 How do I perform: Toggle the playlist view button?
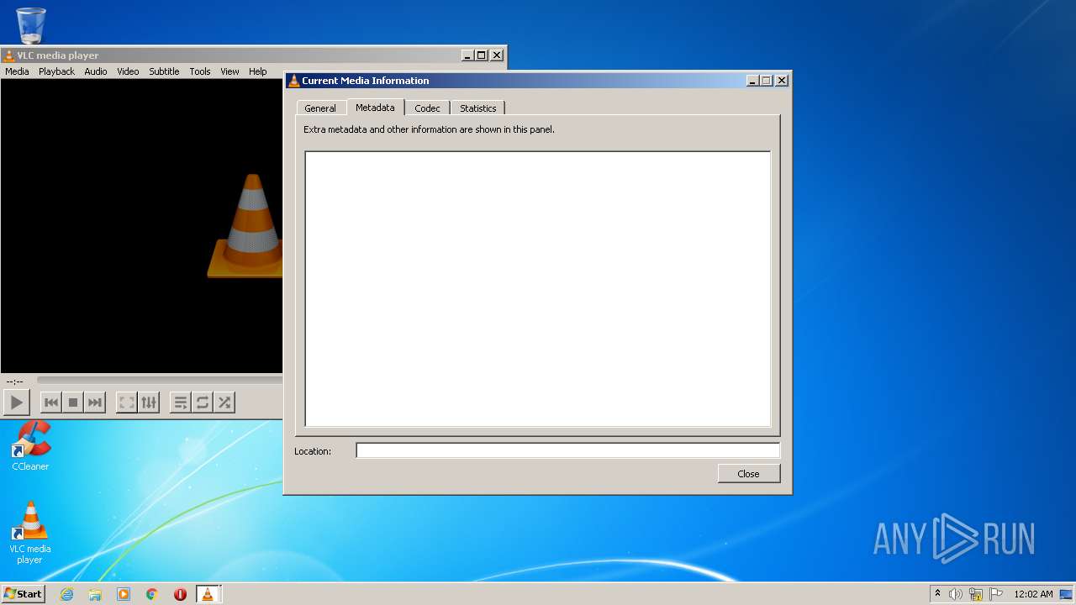tap(181, 402)
